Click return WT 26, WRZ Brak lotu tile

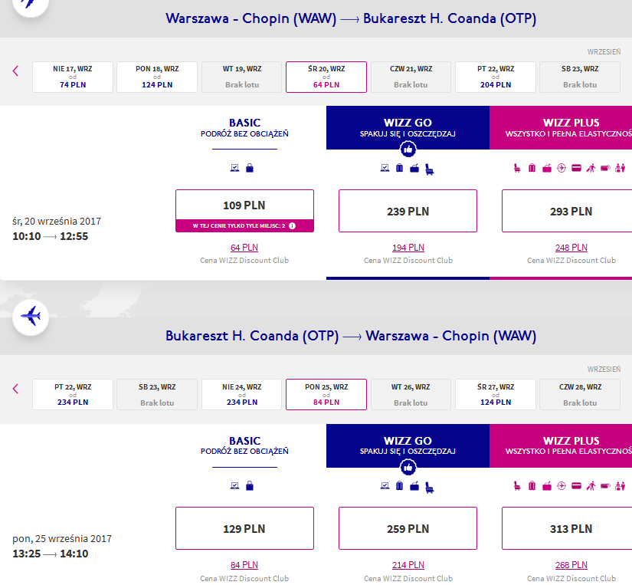coord(411,395)
